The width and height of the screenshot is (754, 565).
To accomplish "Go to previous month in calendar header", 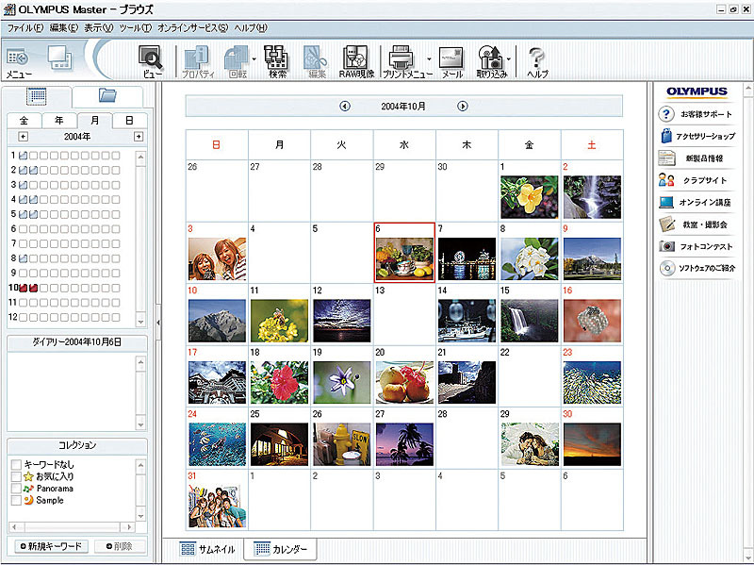I will [x=345, y=106].
